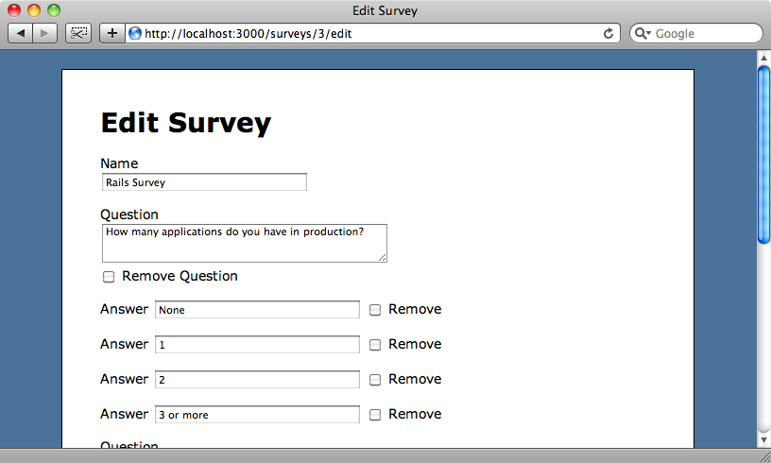771x463 pixels.
Task: Grab the textarea resize handle on the Question box
Action: 382,257
